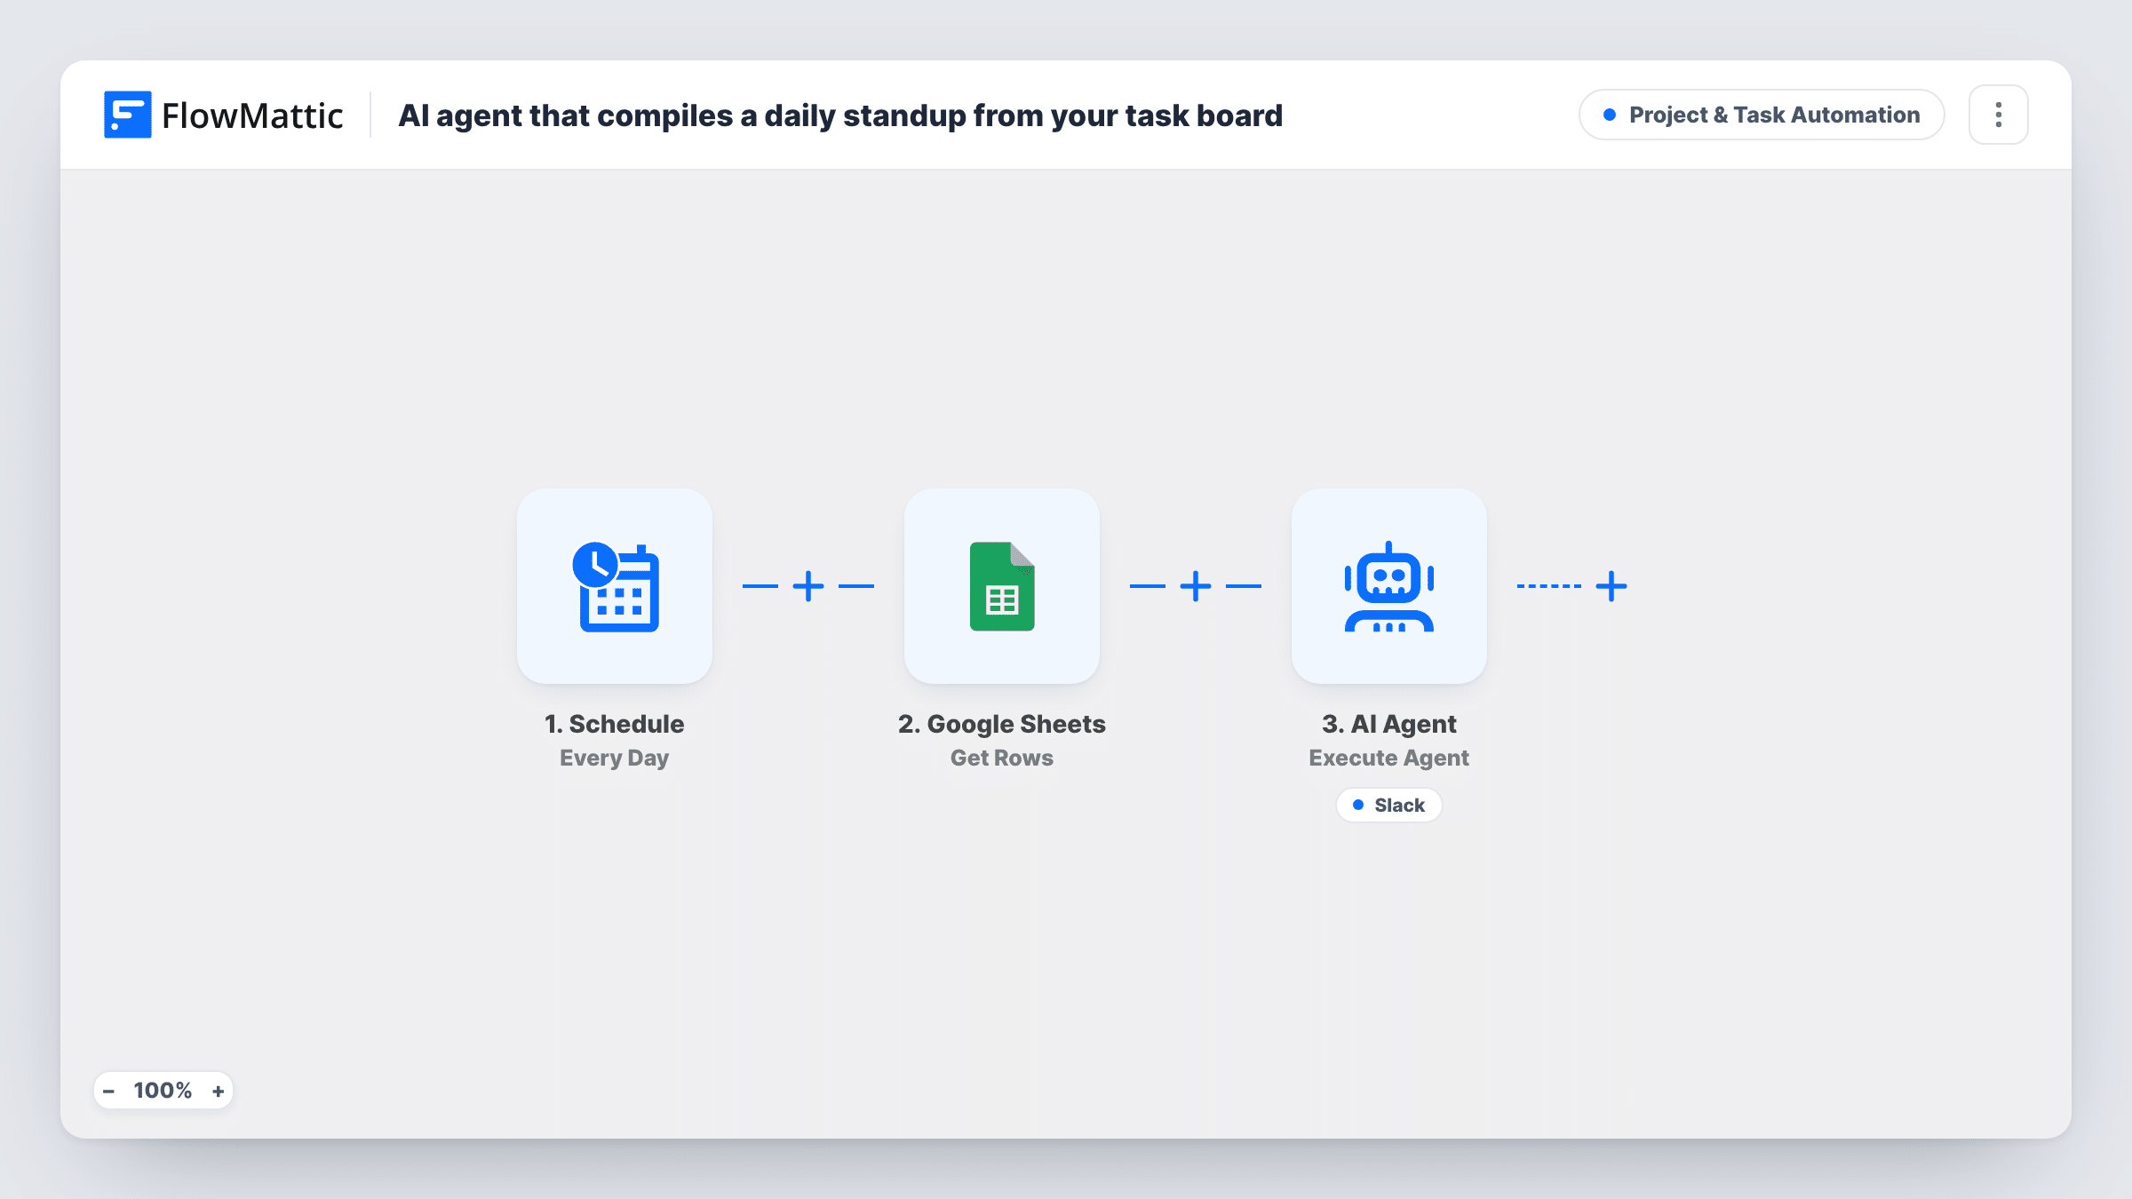
Task: Click the 'Get Rows' subtitle
Action: pos(1002,758)
